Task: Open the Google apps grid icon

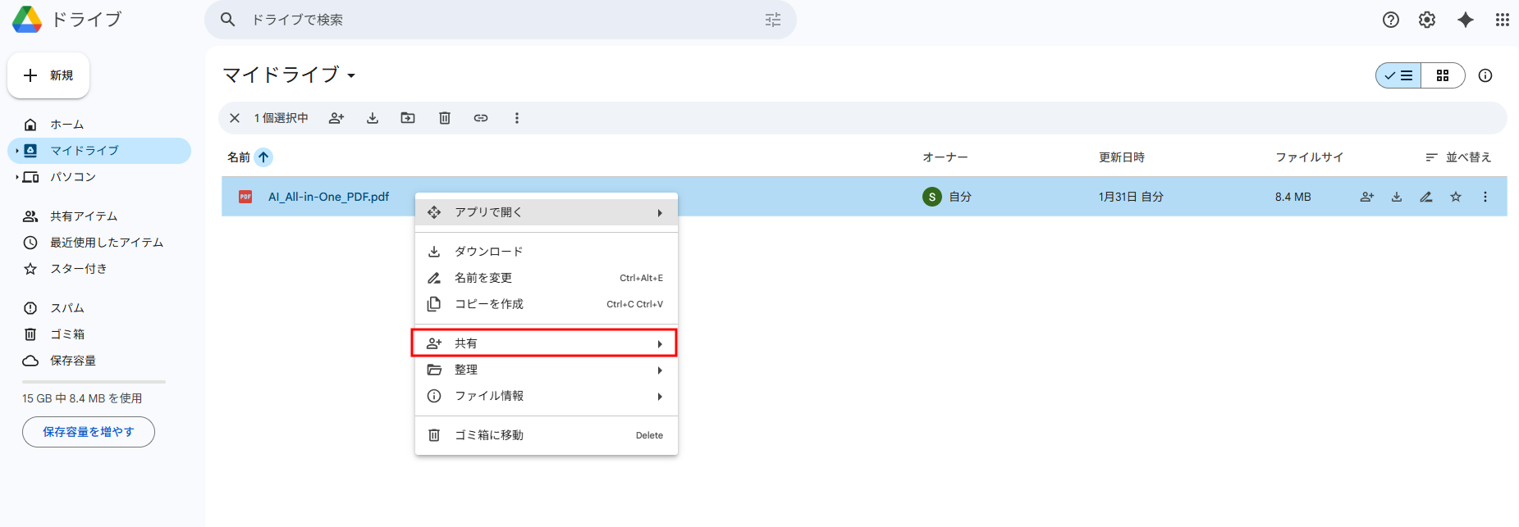Action: [x=1502, y=20]
